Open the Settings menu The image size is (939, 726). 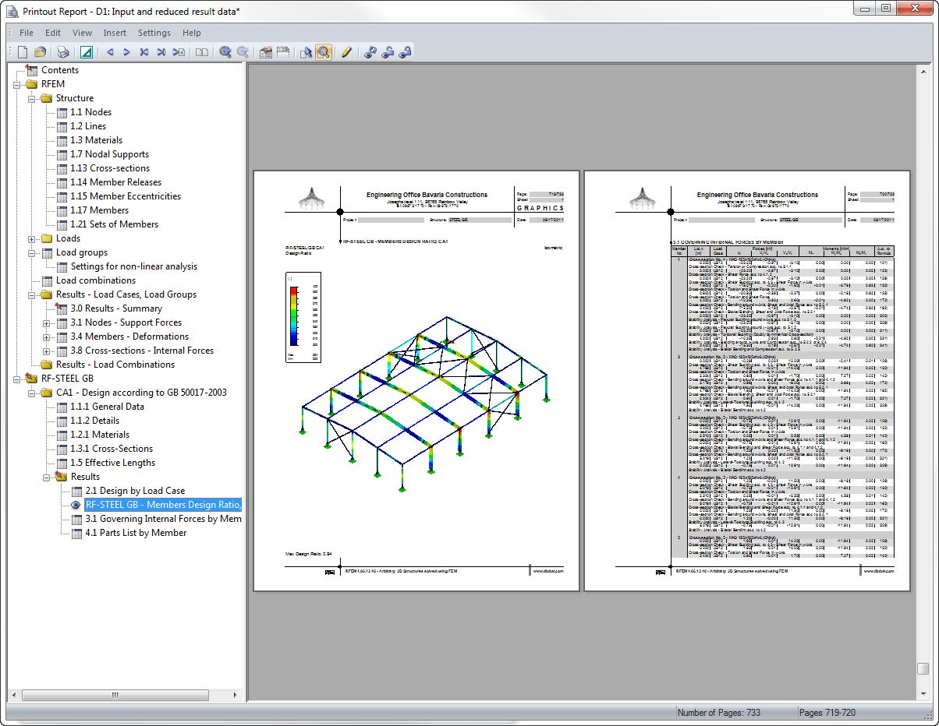click(154, 33)
